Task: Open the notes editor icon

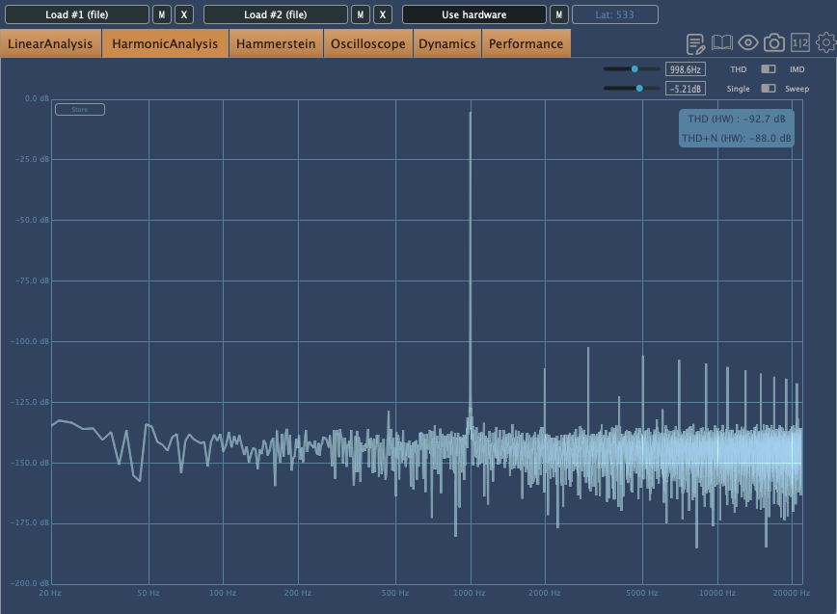Action: click(x=695, y=43)
